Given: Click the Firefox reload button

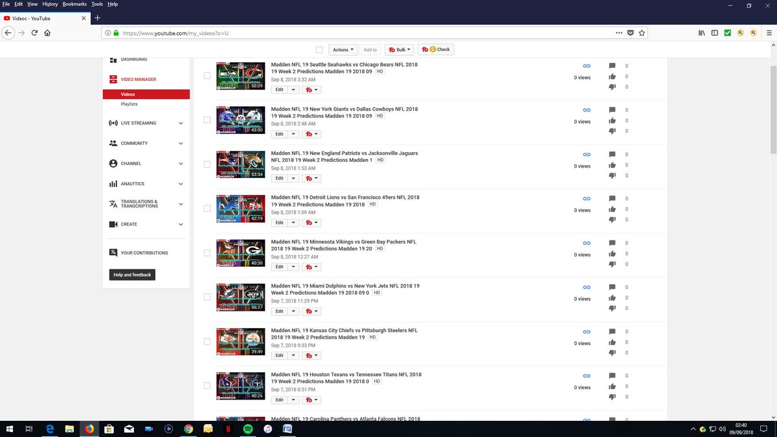Looking at the screenshot, I should [34, 33].
